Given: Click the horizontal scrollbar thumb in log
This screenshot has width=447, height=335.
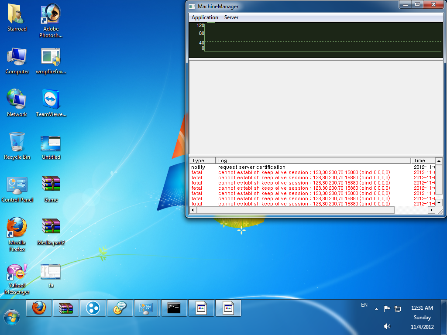Looking at the screenshot, I should point(296,210).
